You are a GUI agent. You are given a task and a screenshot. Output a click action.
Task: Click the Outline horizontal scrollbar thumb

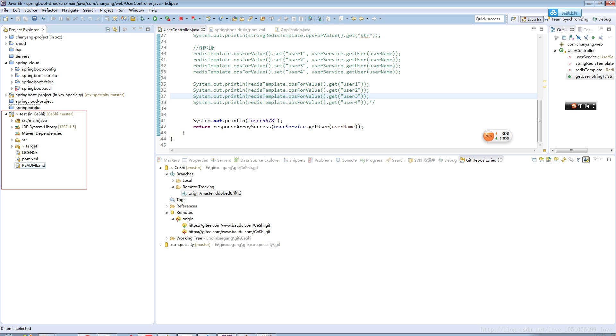[571, 150]
